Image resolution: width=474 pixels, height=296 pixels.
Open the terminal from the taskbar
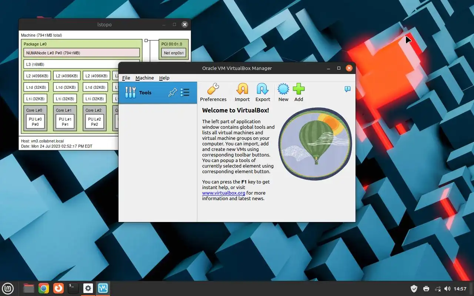tap(73, 288)
